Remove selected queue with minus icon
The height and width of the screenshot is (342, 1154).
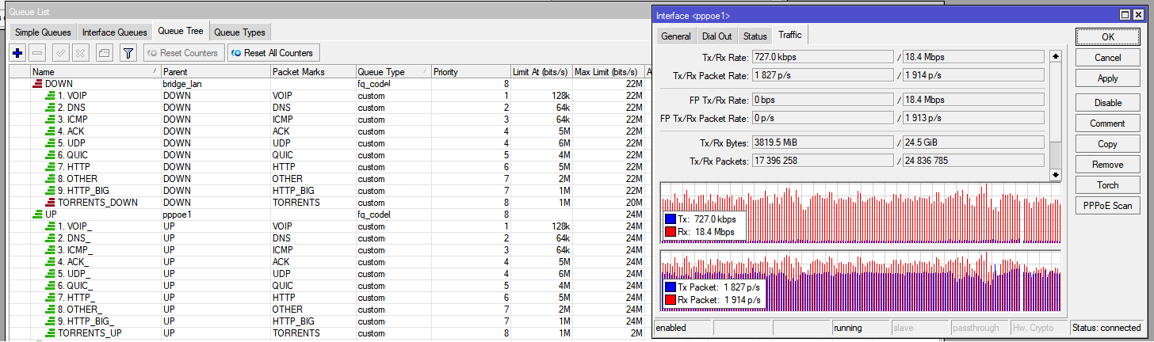(x=37, y=53)
